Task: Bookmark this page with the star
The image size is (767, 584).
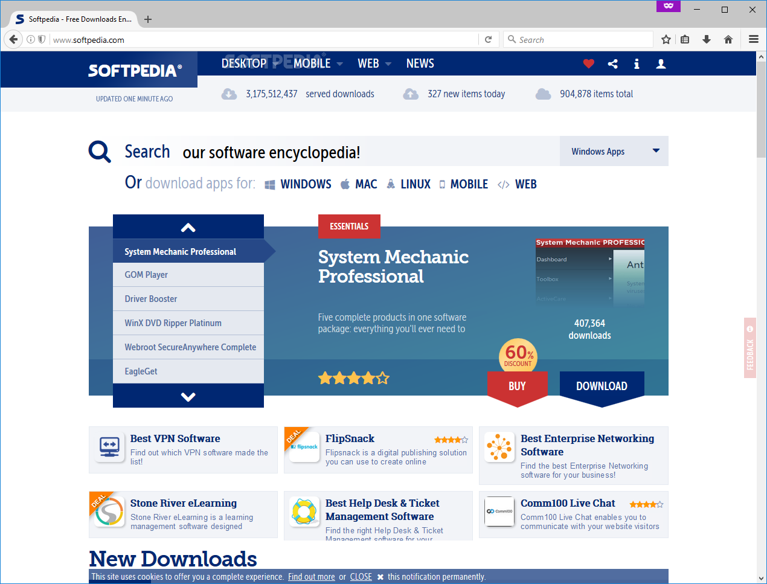Action: pos(666,39)
